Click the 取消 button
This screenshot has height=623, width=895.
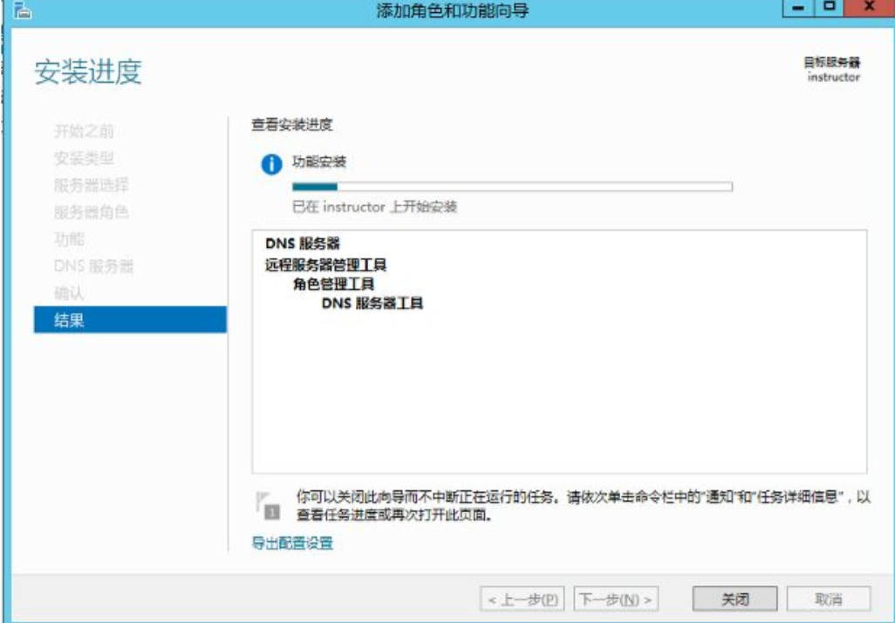(828, 599)
